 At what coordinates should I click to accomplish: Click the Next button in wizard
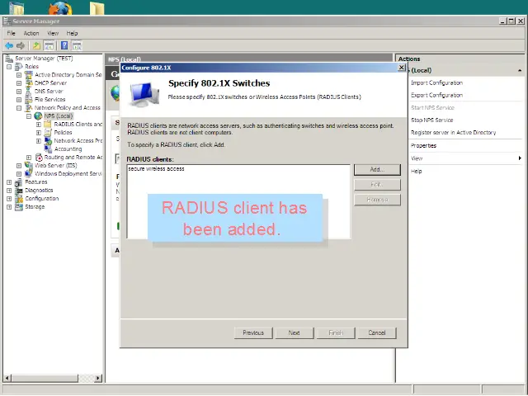(295, 332)
